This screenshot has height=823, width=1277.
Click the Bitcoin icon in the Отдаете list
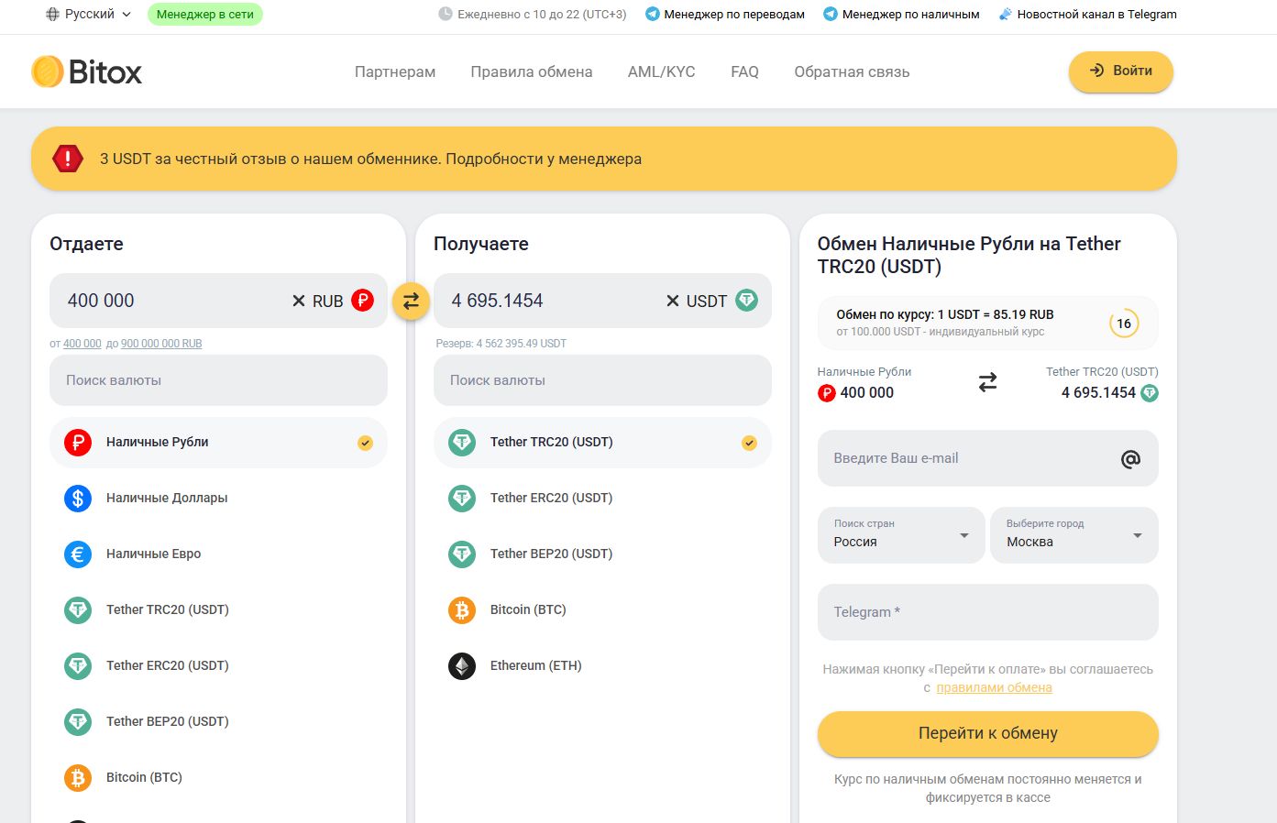tap(78, 777)
